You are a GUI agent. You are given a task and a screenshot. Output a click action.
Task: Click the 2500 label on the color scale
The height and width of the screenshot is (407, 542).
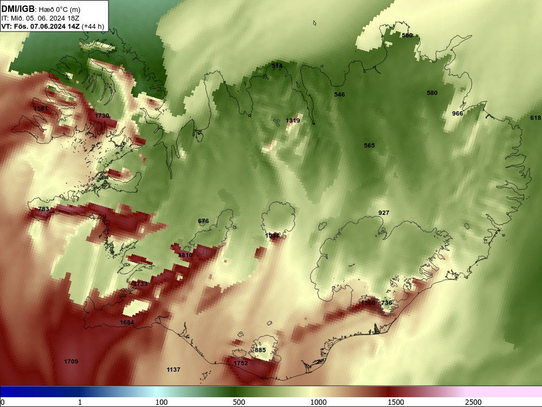[x=473, y=402]
